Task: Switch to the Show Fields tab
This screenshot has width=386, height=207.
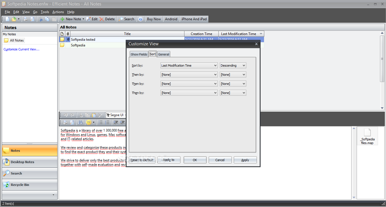Action: 139,54
